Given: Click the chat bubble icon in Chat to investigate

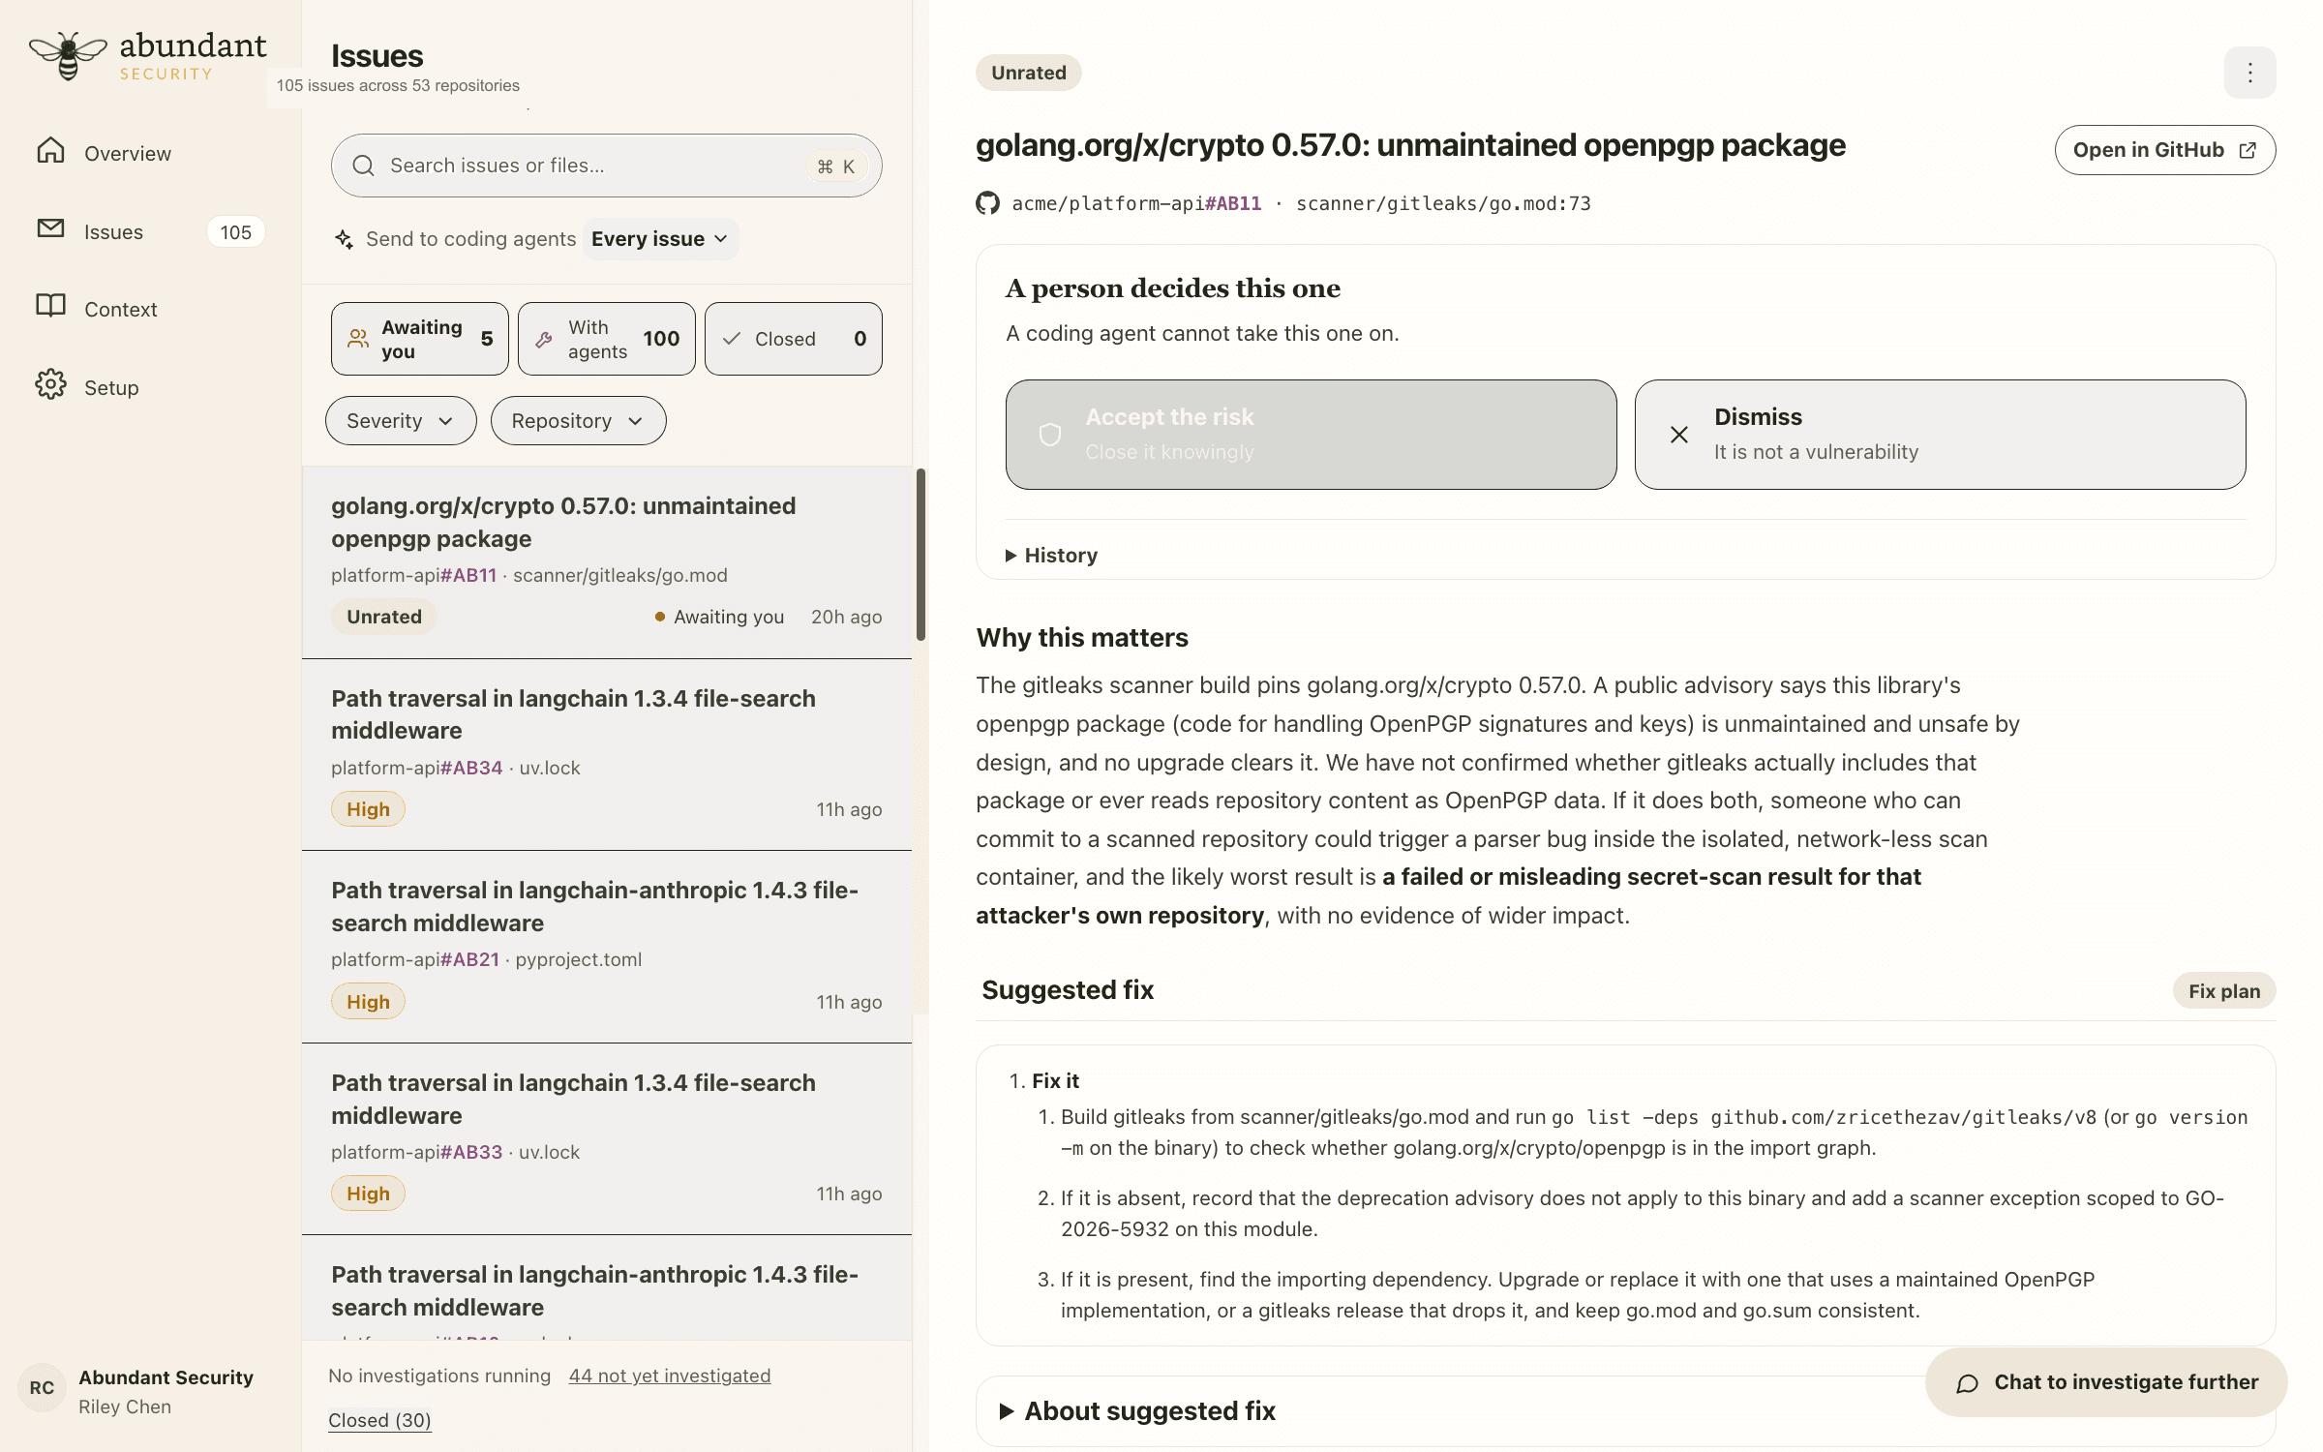Looking at the screenshot, I should [x=1967, y=1383].
